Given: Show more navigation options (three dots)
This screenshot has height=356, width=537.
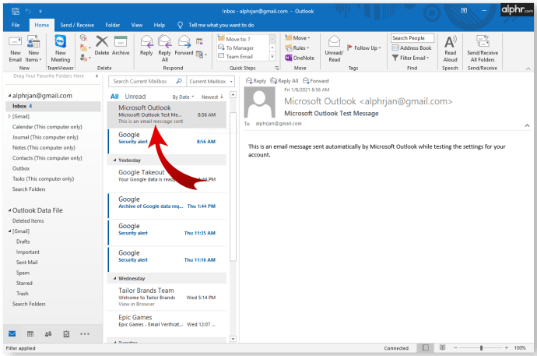Looking at the screenshot, I should [85, 333].
